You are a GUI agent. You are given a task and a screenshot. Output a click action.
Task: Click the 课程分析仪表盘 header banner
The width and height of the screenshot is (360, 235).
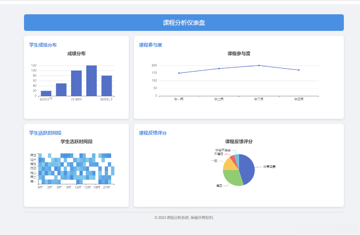(184, 23)
